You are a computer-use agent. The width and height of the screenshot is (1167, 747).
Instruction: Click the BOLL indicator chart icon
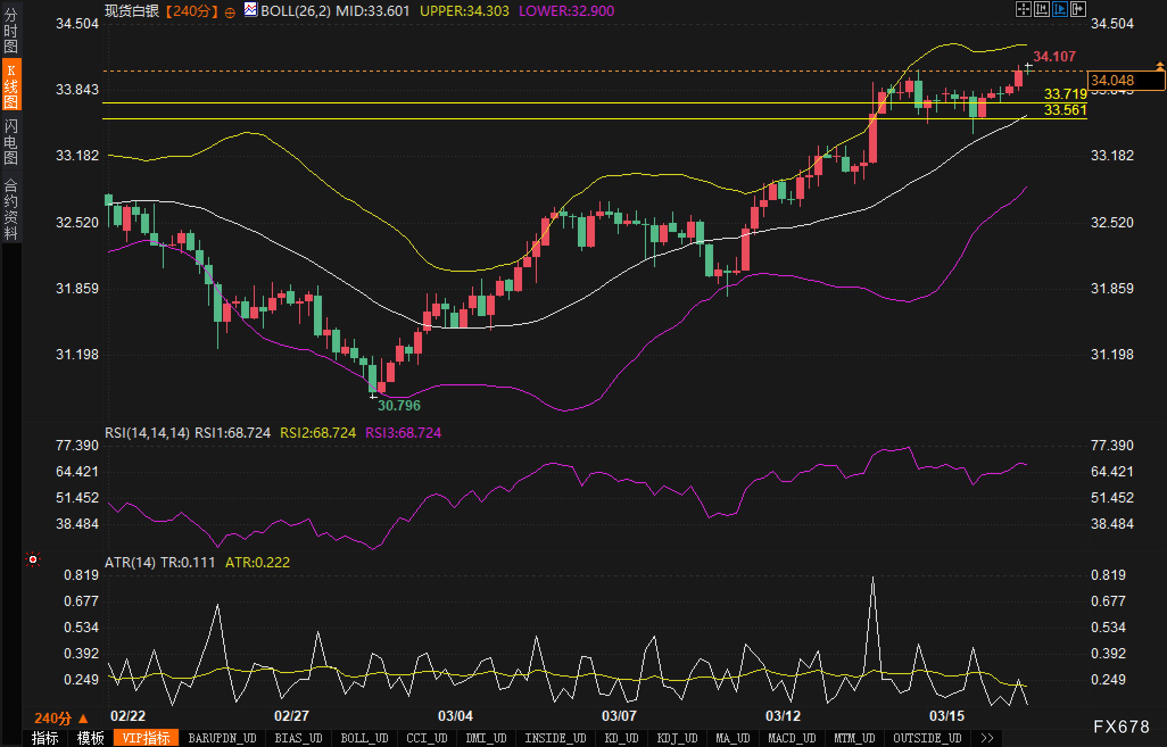point(250,10)
